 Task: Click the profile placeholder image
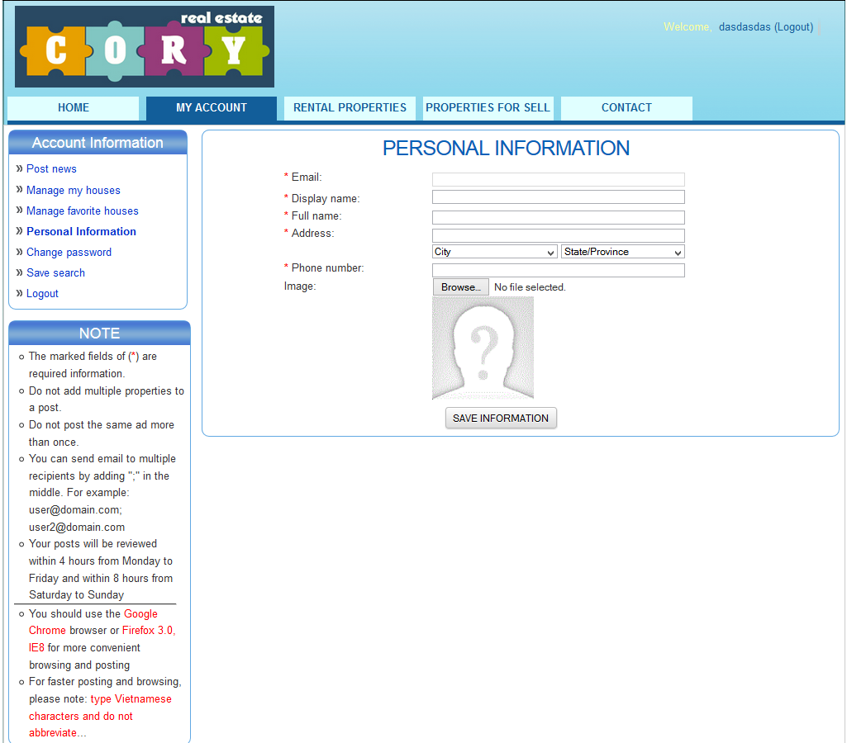point(483,348)
